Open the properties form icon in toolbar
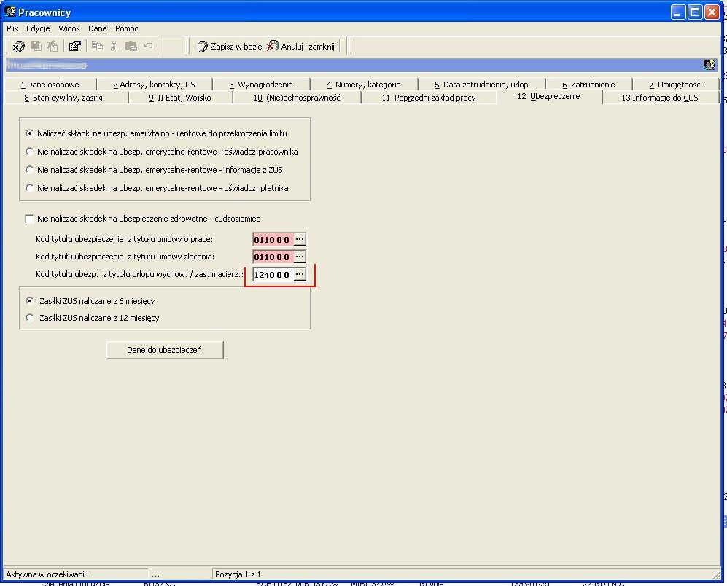 pos(74,46)
